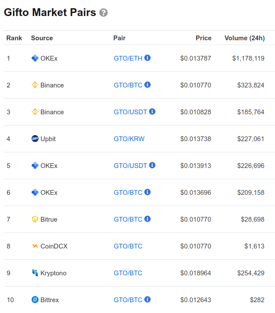
Task: Click the volume $1,613
Action: pyautogui.click(x=255, y=246)
